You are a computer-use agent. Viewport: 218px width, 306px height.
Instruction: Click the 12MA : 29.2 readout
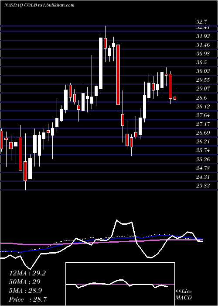[27, 273]
